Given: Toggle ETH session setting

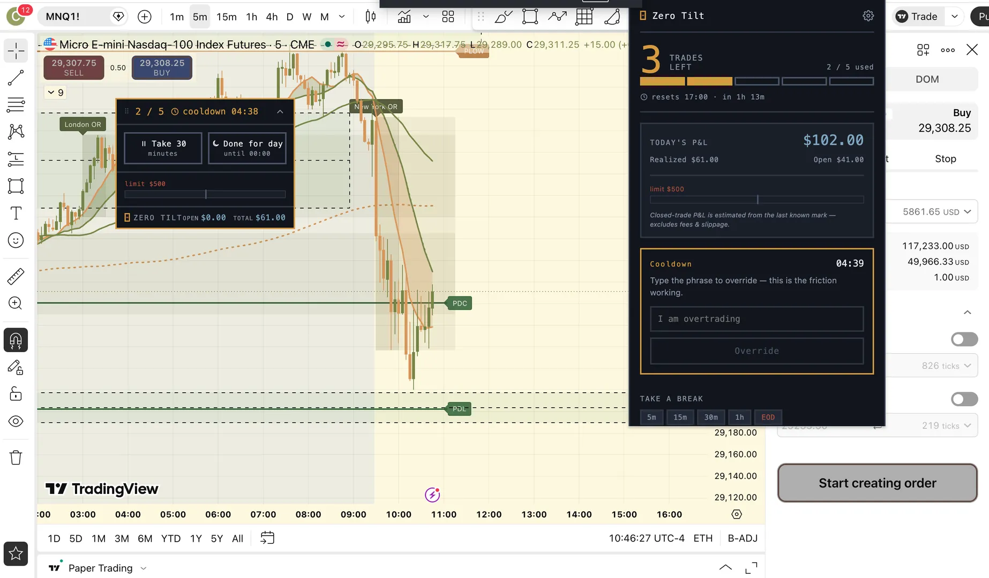Looking at the screenshot, I should pyautogui.click(x=703, y=538).
